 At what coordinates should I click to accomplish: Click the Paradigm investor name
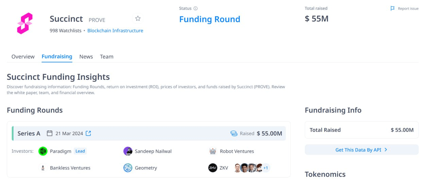[x=60, y=151]
